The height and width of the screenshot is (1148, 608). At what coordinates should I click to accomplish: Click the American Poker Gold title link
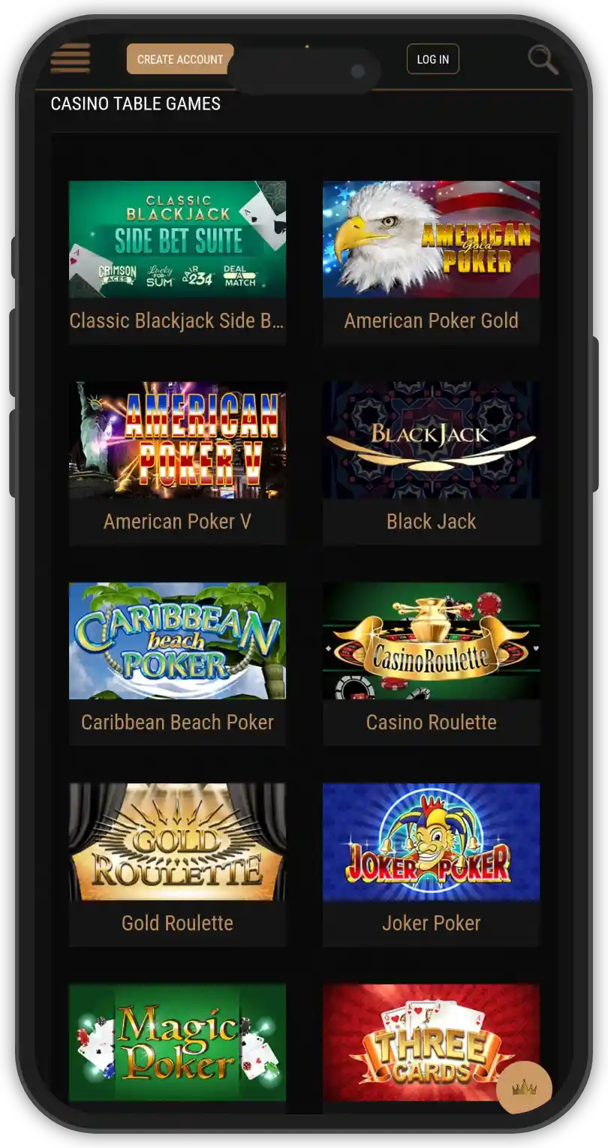coord(432,320)
